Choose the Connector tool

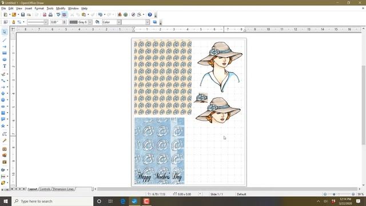click(3, 81)
